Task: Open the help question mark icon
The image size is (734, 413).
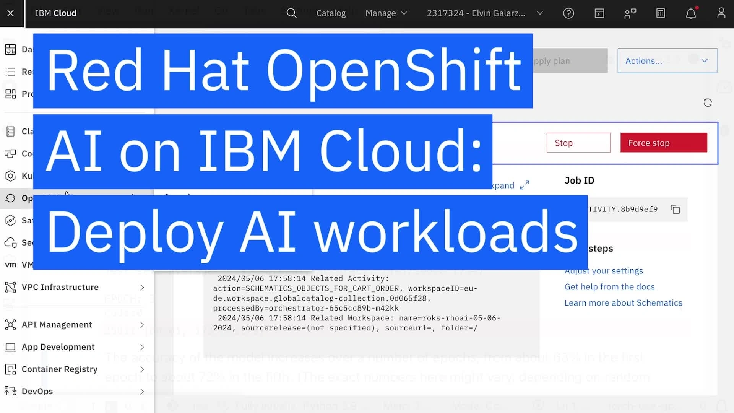Action: (568, 13)
